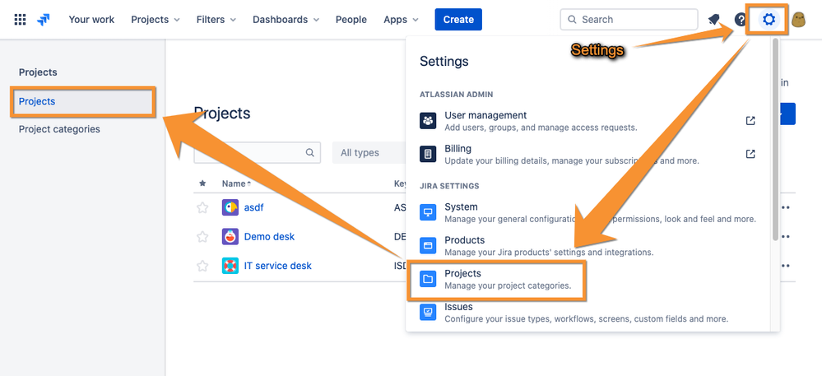Open more actions for asdf row
The image size is (822, 376).
[x=785, y=207]
